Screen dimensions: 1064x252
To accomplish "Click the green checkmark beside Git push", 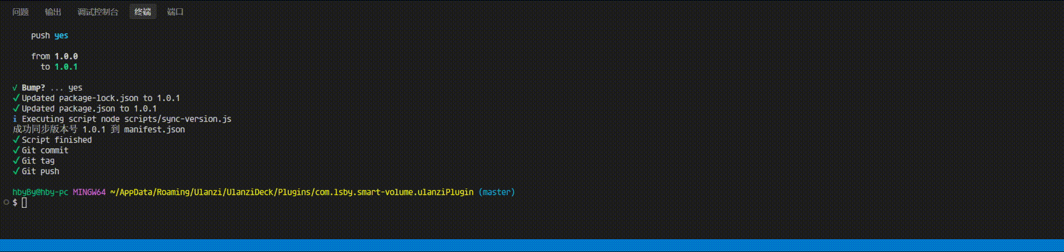I will (16, 171).
